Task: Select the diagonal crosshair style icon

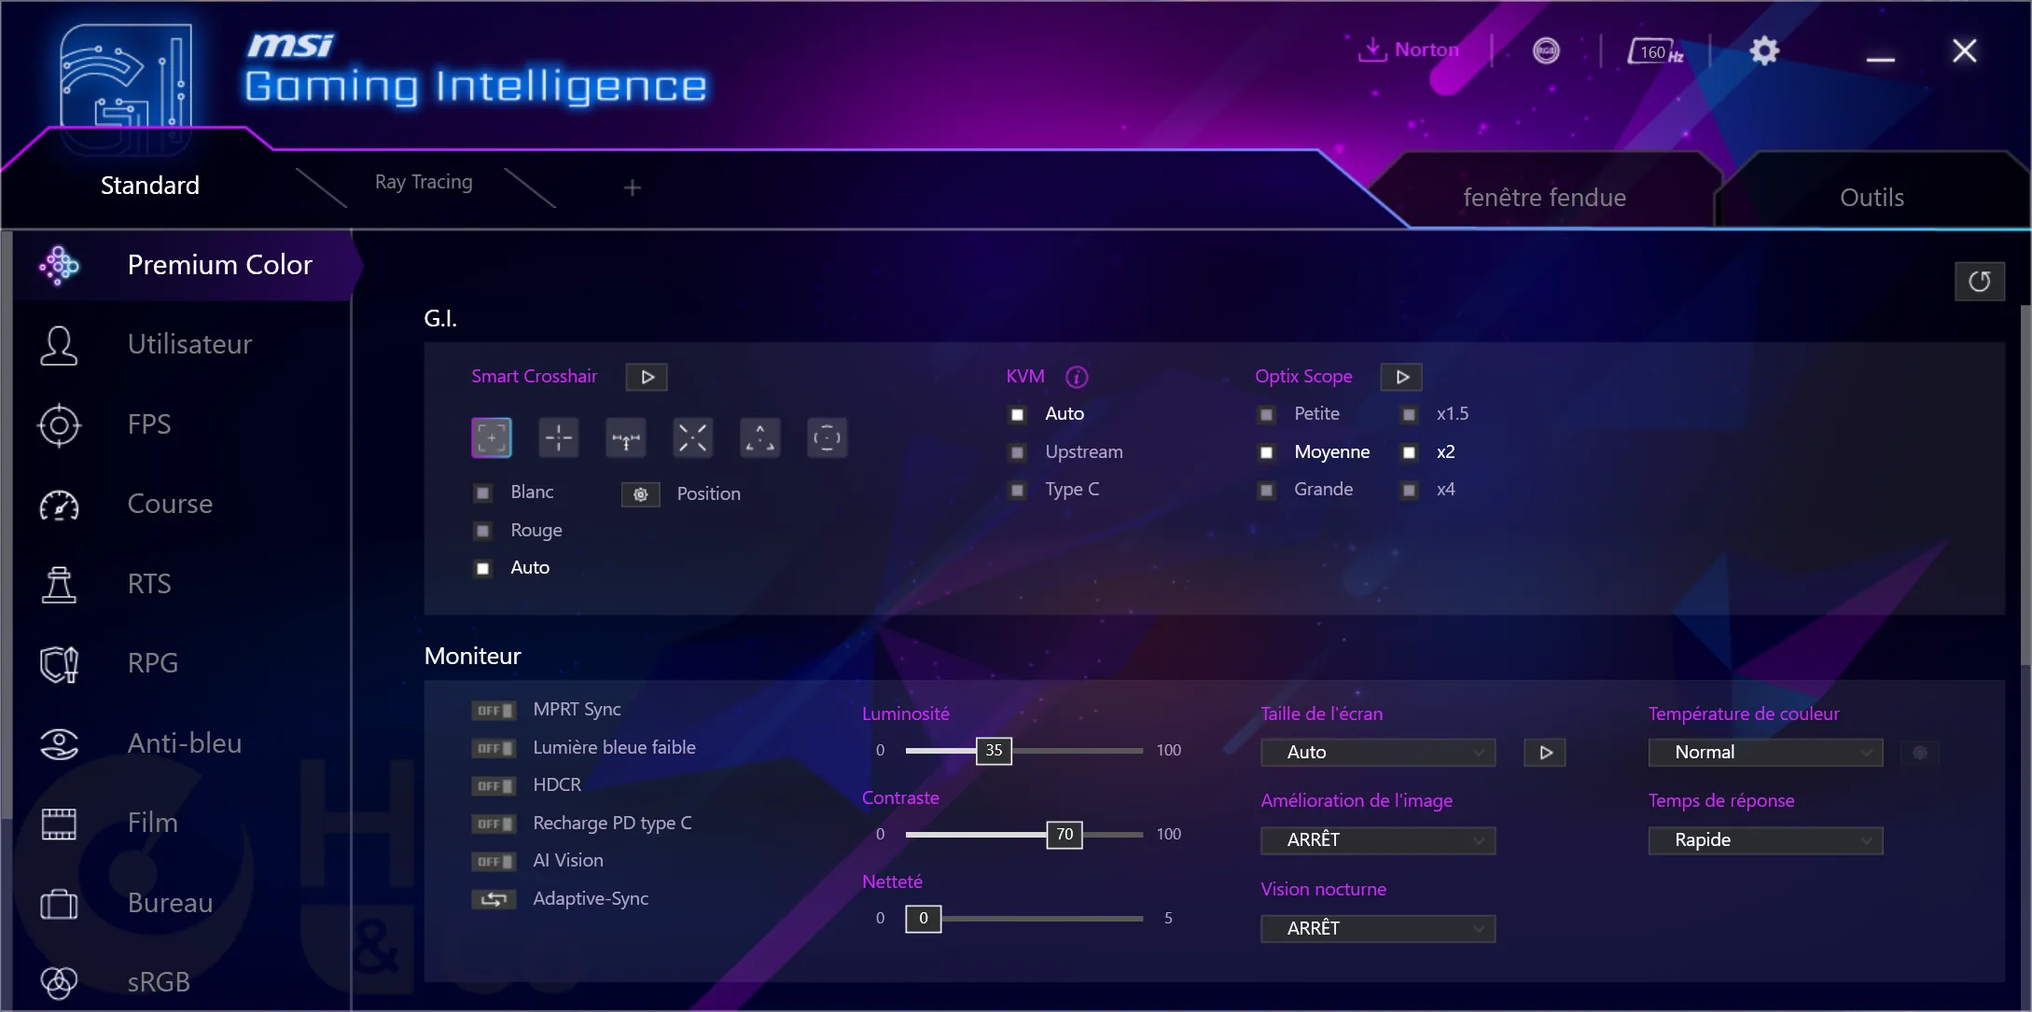Action: tap(693, 438)
